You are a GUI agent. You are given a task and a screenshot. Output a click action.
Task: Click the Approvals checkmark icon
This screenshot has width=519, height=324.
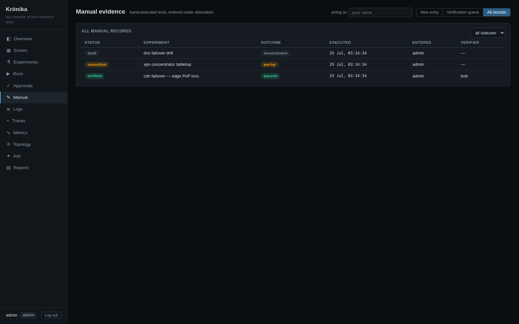[x=8, y=86]
